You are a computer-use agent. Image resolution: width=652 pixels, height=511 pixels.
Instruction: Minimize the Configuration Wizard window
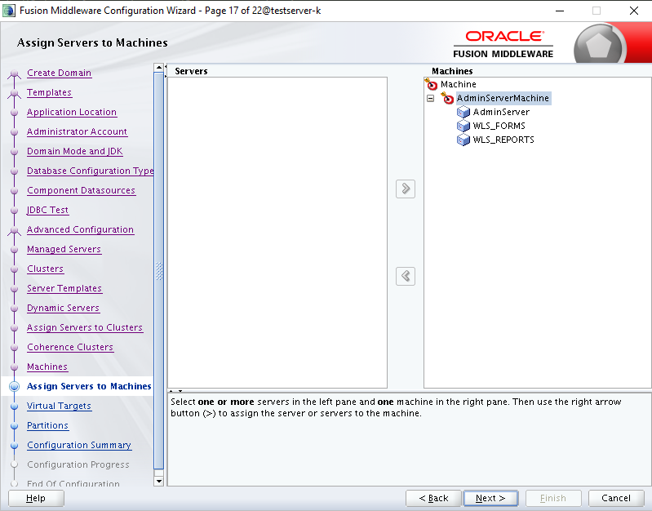pyautogui.click(x=560, y=11)
